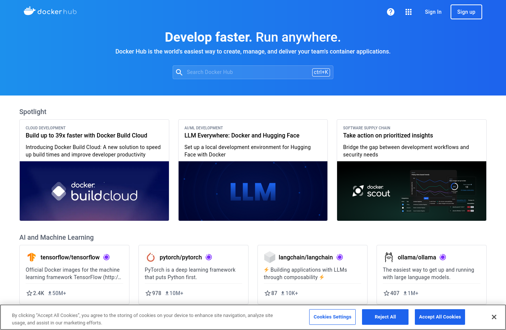The width and height of the screenshot is (506, 330).
Task: Open tensorflow/tensorflow repository link
Action: (70, 257)
